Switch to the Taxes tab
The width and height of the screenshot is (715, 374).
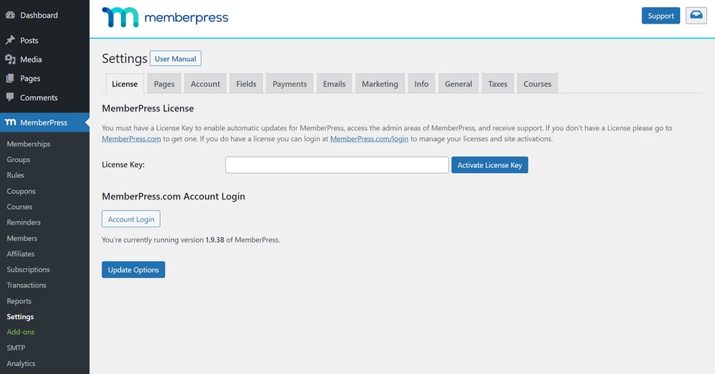pyautogui.click(x=498, y=84)
